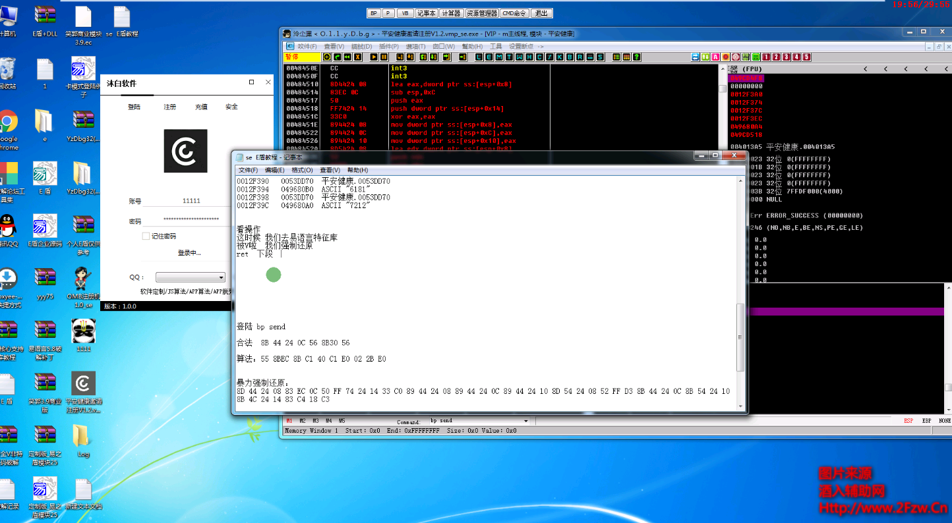The image size is (952, 523).
Task: Click the red numbered 1 toolbar icon
Action: [x=767, y=57]
